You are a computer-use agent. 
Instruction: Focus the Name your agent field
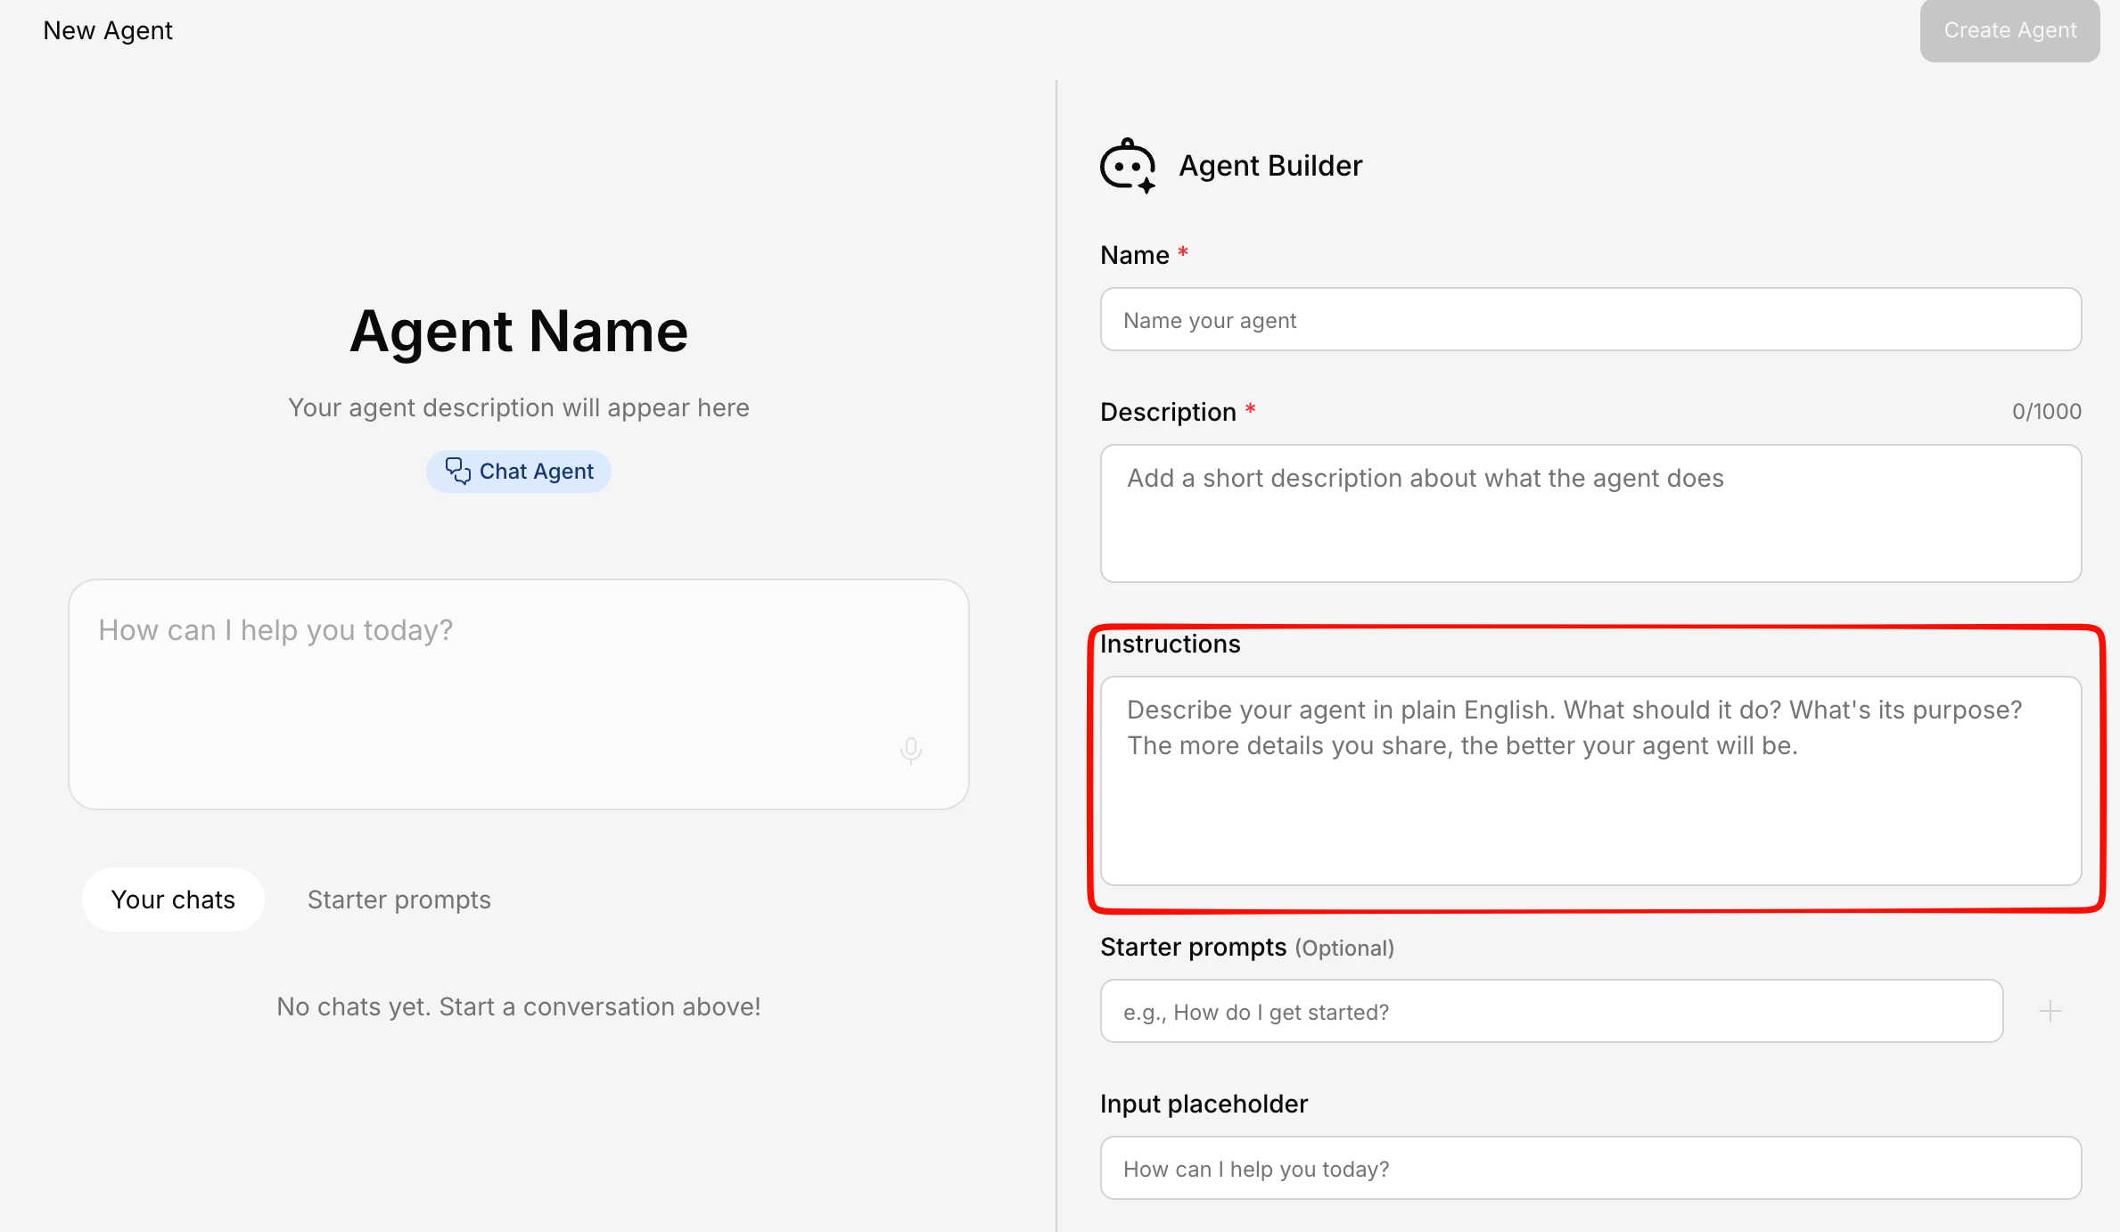coord(1590,320)
